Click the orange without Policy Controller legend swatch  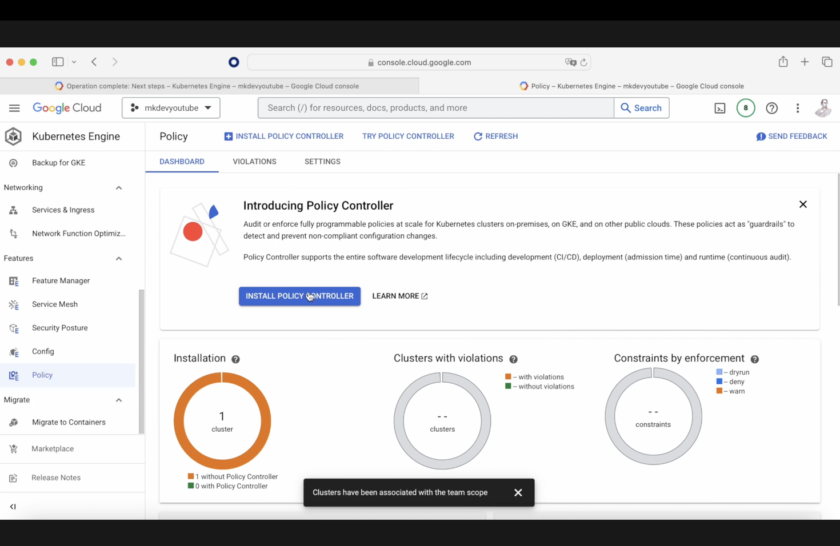coord(191,476)
